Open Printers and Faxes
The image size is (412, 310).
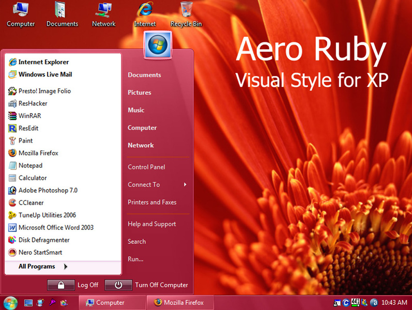pos(152,203)
